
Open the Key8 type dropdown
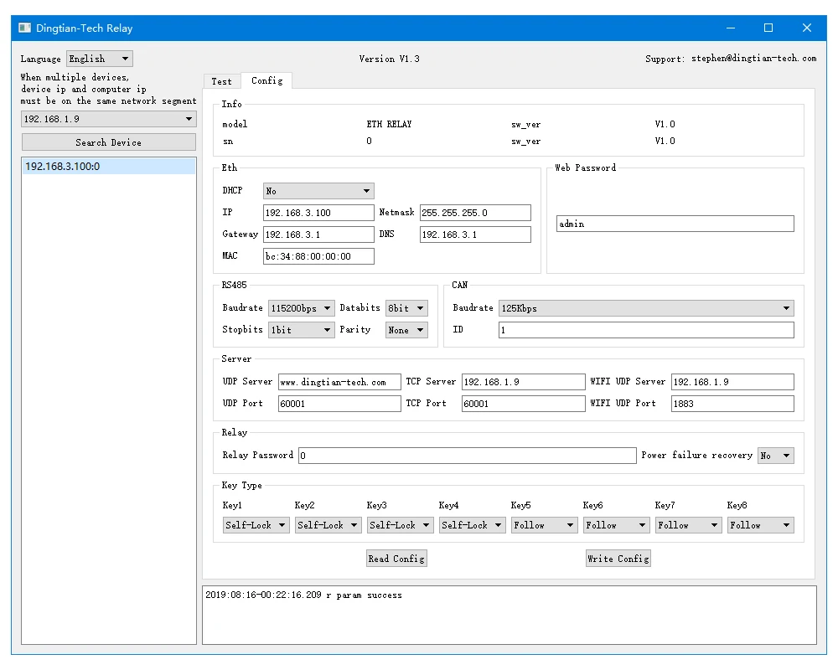760,525
